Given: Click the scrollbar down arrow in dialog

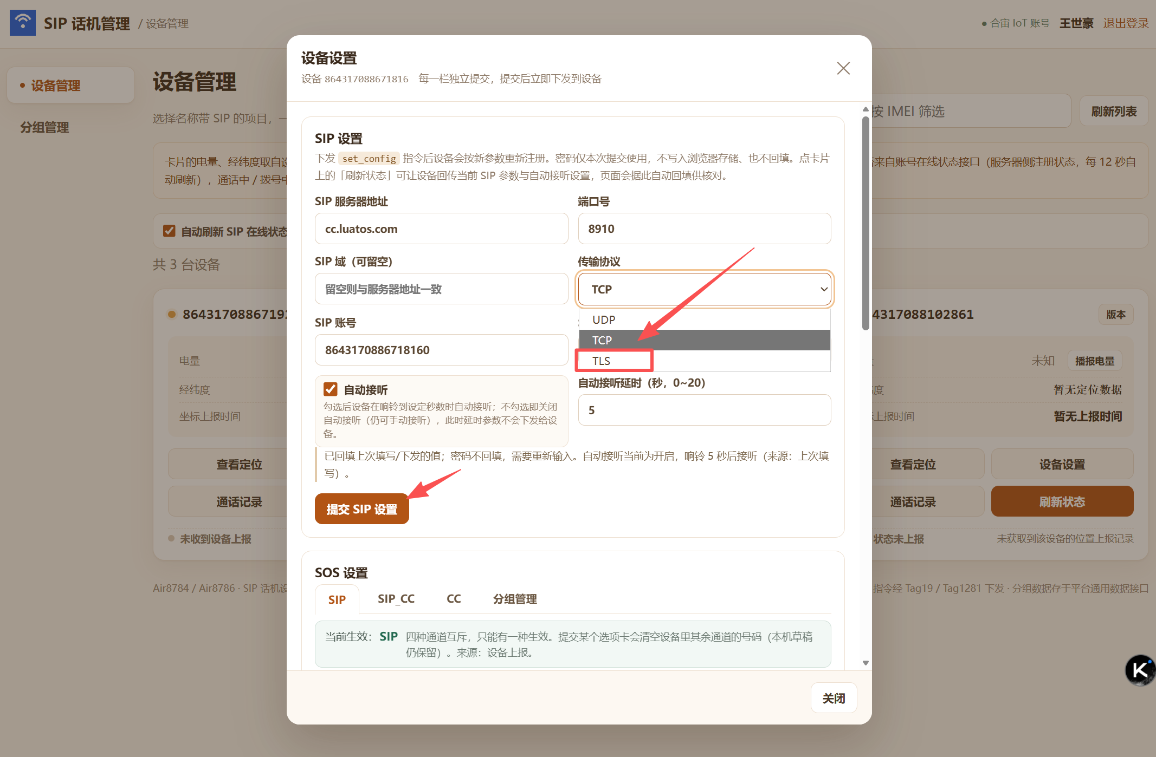Looking at the screenshot, I should tap(866, 663).
